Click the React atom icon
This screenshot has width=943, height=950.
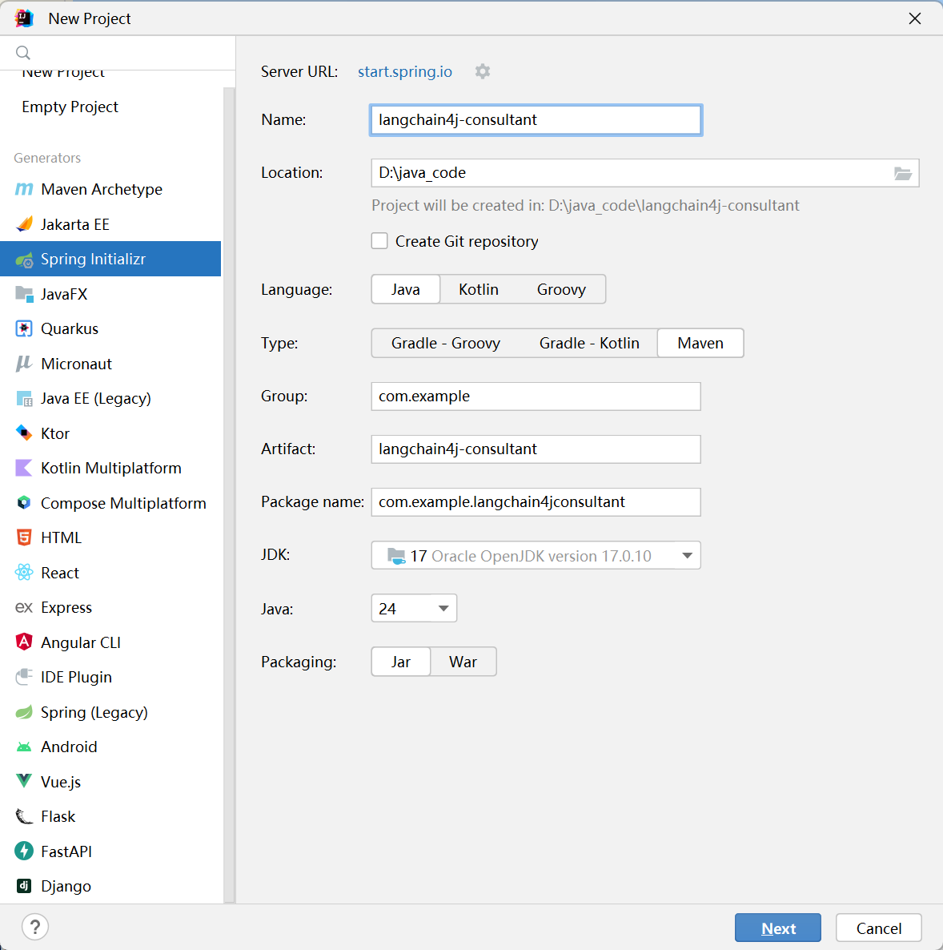click(24, 573)
